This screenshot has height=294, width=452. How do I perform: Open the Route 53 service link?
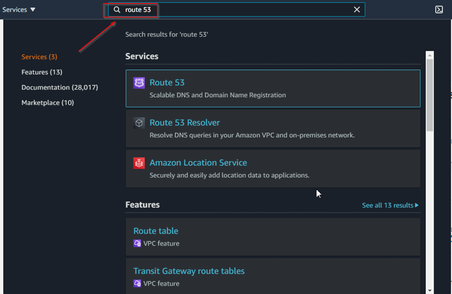point(167,82)
